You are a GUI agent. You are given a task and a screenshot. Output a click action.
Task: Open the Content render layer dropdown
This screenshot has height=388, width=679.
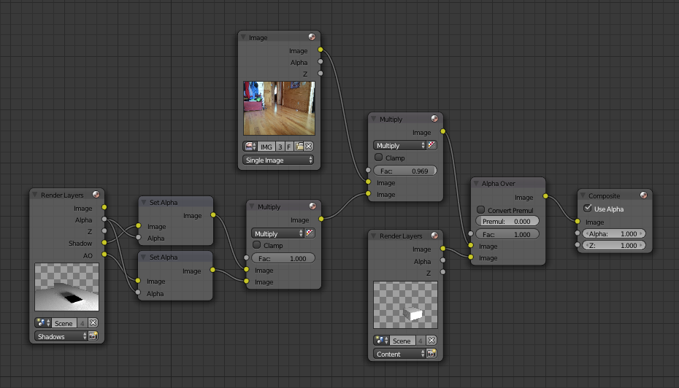click(x=399, y=354)
